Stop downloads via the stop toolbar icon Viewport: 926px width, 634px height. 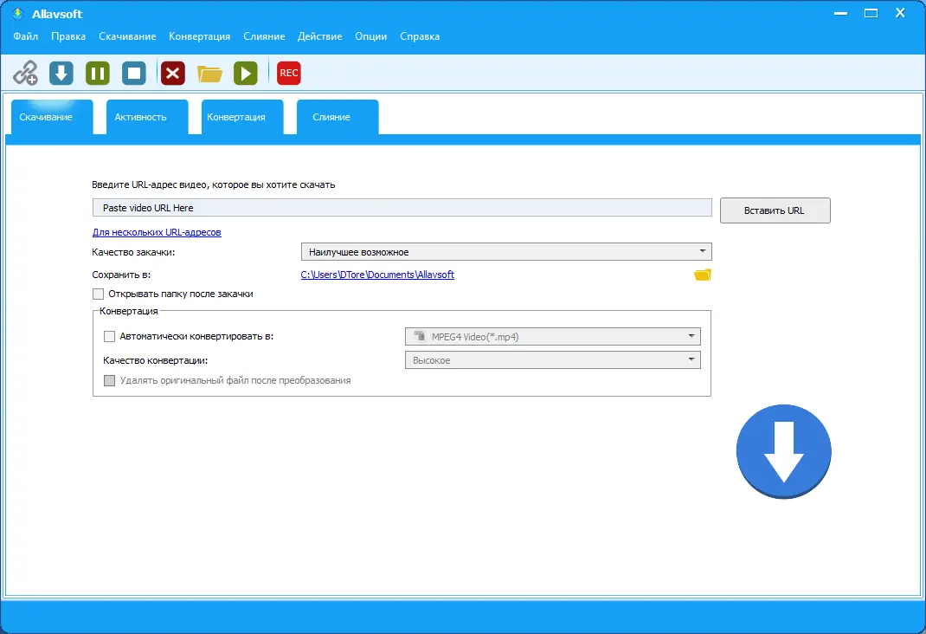[133, 73]
